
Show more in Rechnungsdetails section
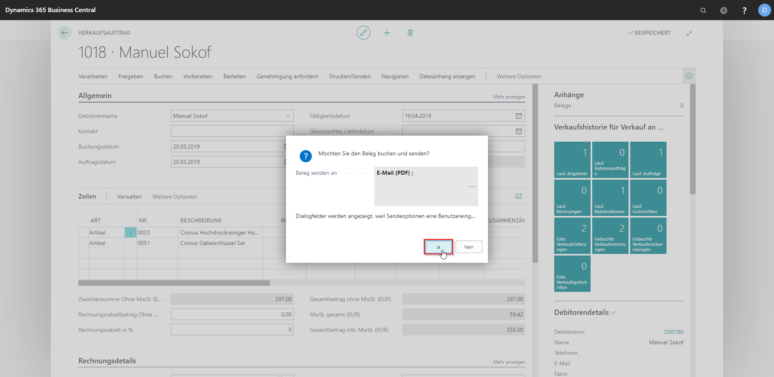point(509,362)
